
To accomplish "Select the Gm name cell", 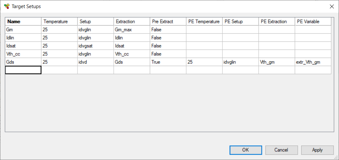I will 23,29.
